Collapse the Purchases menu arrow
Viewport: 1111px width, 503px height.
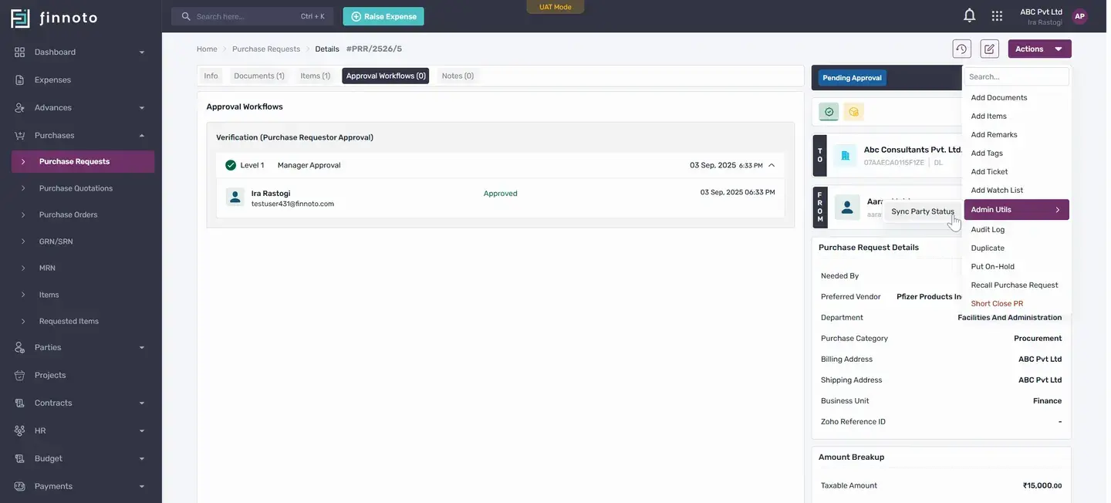141,136
